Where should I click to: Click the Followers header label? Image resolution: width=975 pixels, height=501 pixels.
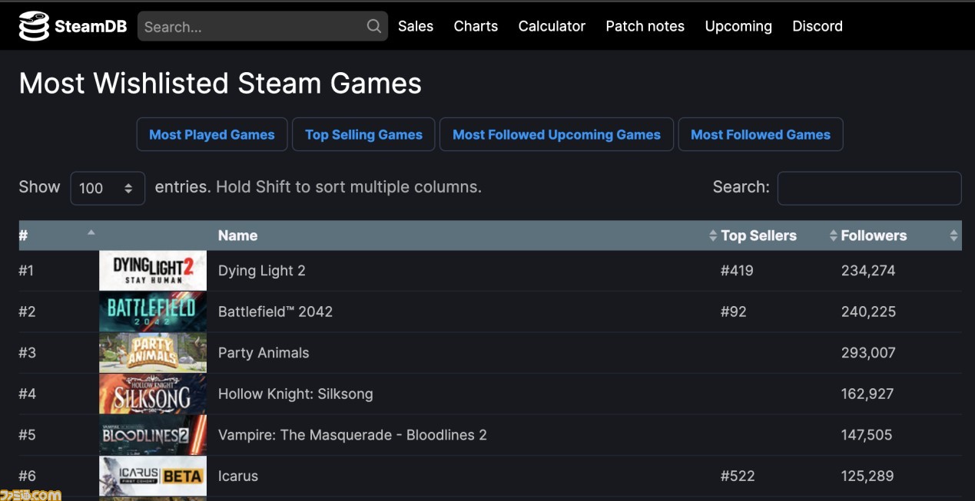874,236
